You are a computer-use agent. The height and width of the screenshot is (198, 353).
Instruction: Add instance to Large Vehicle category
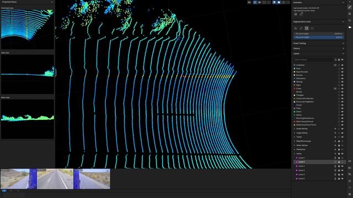click(335, 133)
